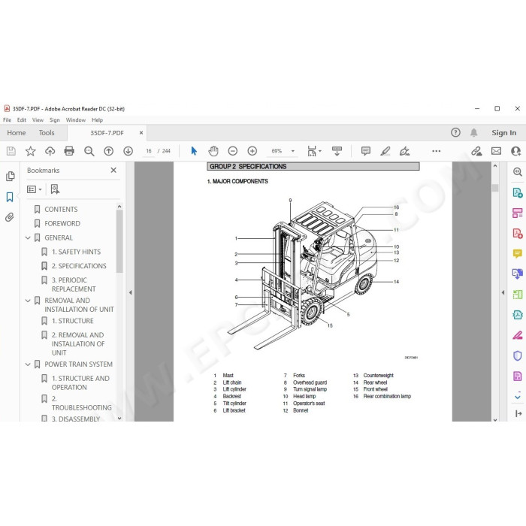
Task: Select the 35DF-7.PDF document tab
Action: 107,133
